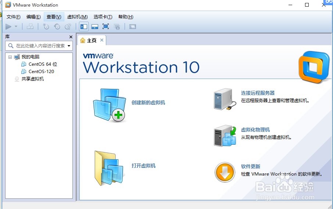Click the 虚拟化物理机 link
Viewport: 333px width, 209px height.
click(x=255, y=130)
